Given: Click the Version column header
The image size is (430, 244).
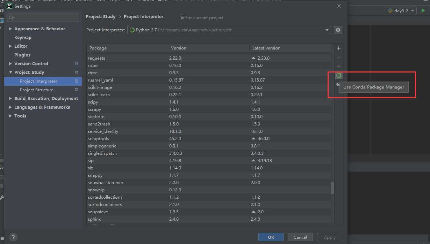Looking at the screenshot, I should tap(209, 48).
